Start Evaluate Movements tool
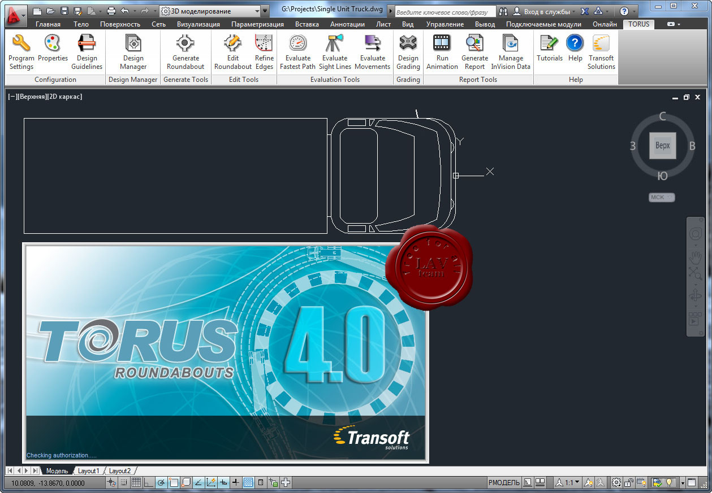The image size is (712, 493). click(x=372, y=52)
